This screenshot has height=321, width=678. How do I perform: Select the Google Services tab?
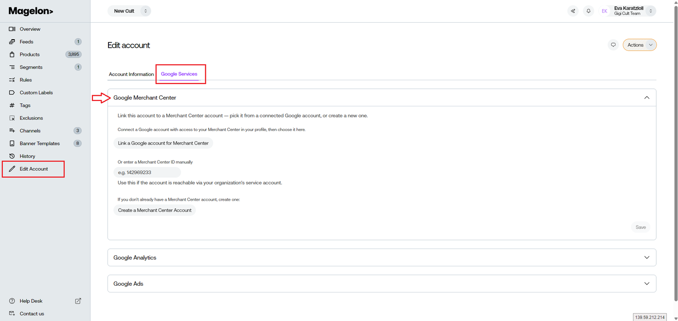click(x=179, y=74)
